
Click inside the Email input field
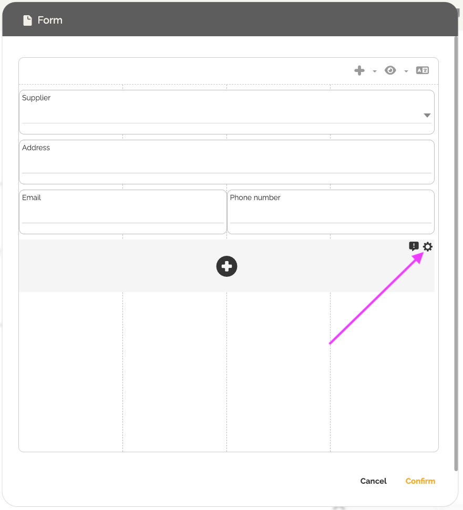[x=122, y=215]
